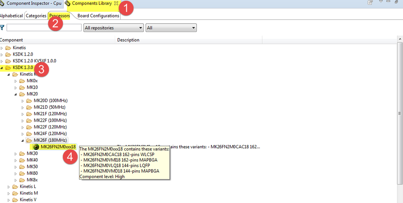Expand the MK0x tree arrow

[x=16, y=81]
